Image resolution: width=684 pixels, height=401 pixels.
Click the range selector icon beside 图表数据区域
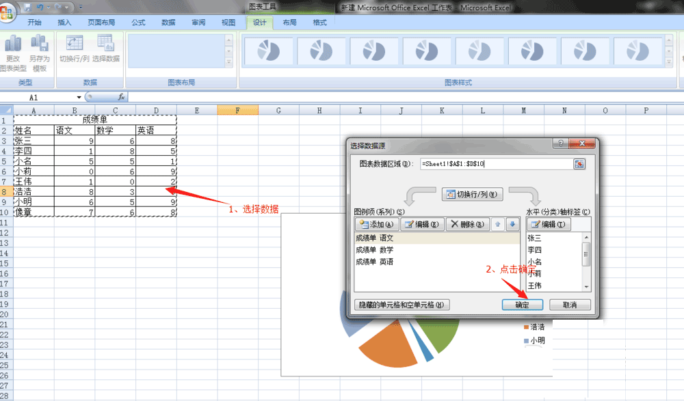tap(580, 164)
